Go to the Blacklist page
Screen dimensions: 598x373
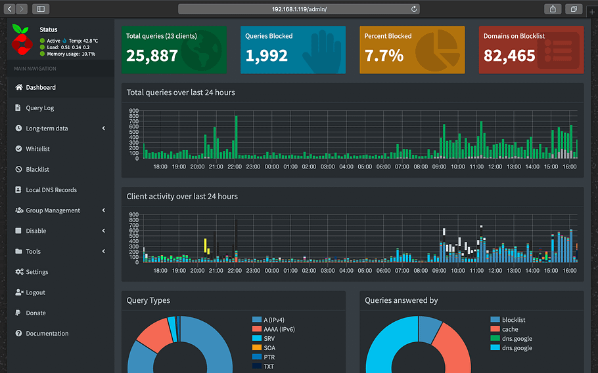click(60, 169)
